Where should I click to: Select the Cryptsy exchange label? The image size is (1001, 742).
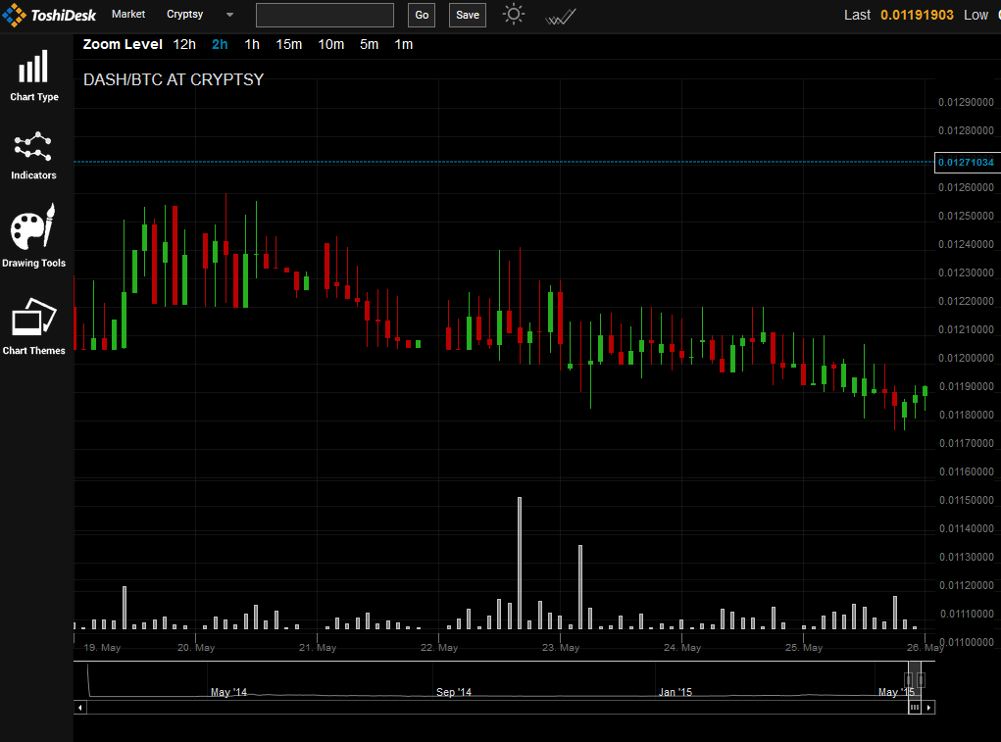click(x=184, y=14)
